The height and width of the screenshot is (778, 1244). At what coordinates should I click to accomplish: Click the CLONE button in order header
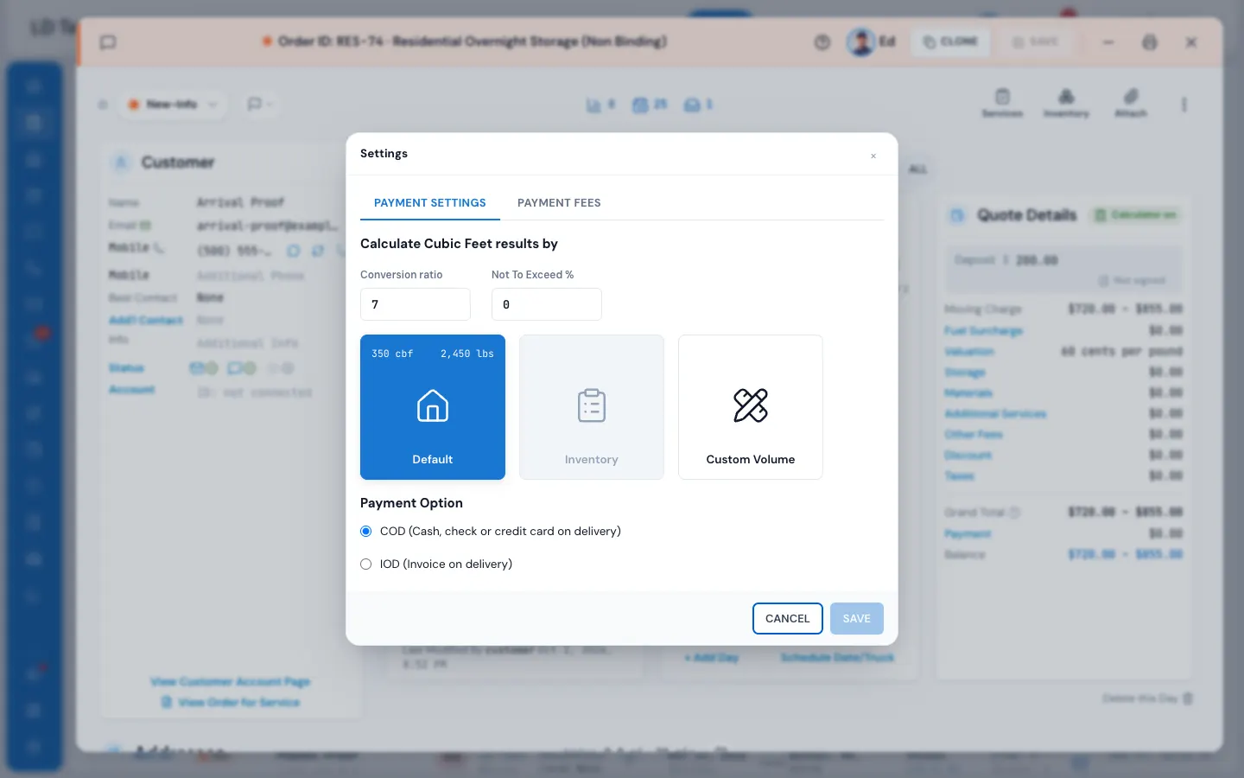[x=950, y=41]
